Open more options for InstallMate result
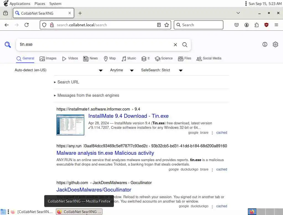Screen dimensions: 283x215 [x=212, y=133]
